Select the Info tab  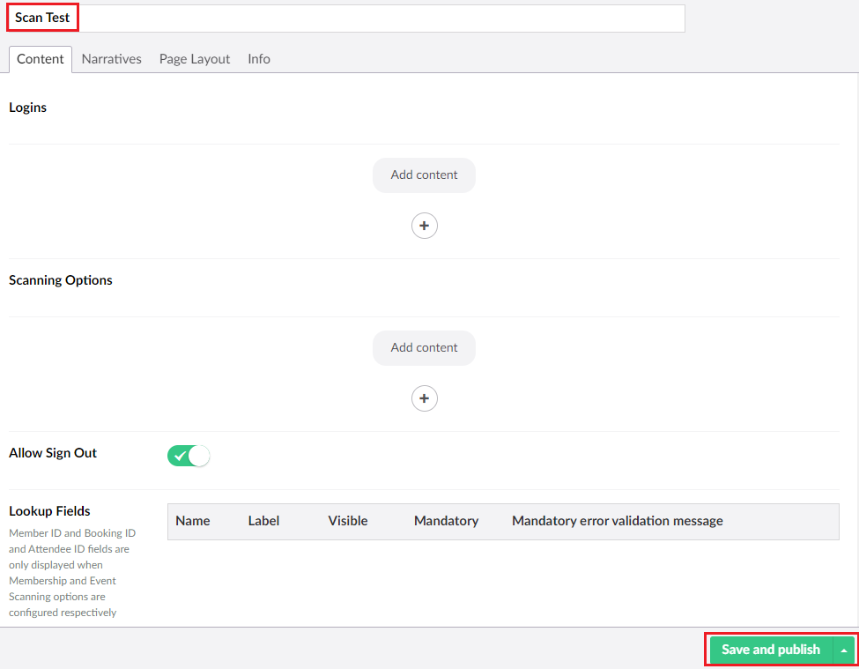[x=259, y=59]
